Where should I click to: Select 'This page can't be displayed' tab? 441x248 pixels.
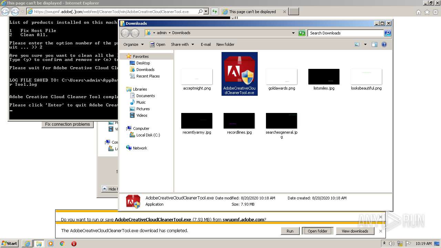pos(253,11)
